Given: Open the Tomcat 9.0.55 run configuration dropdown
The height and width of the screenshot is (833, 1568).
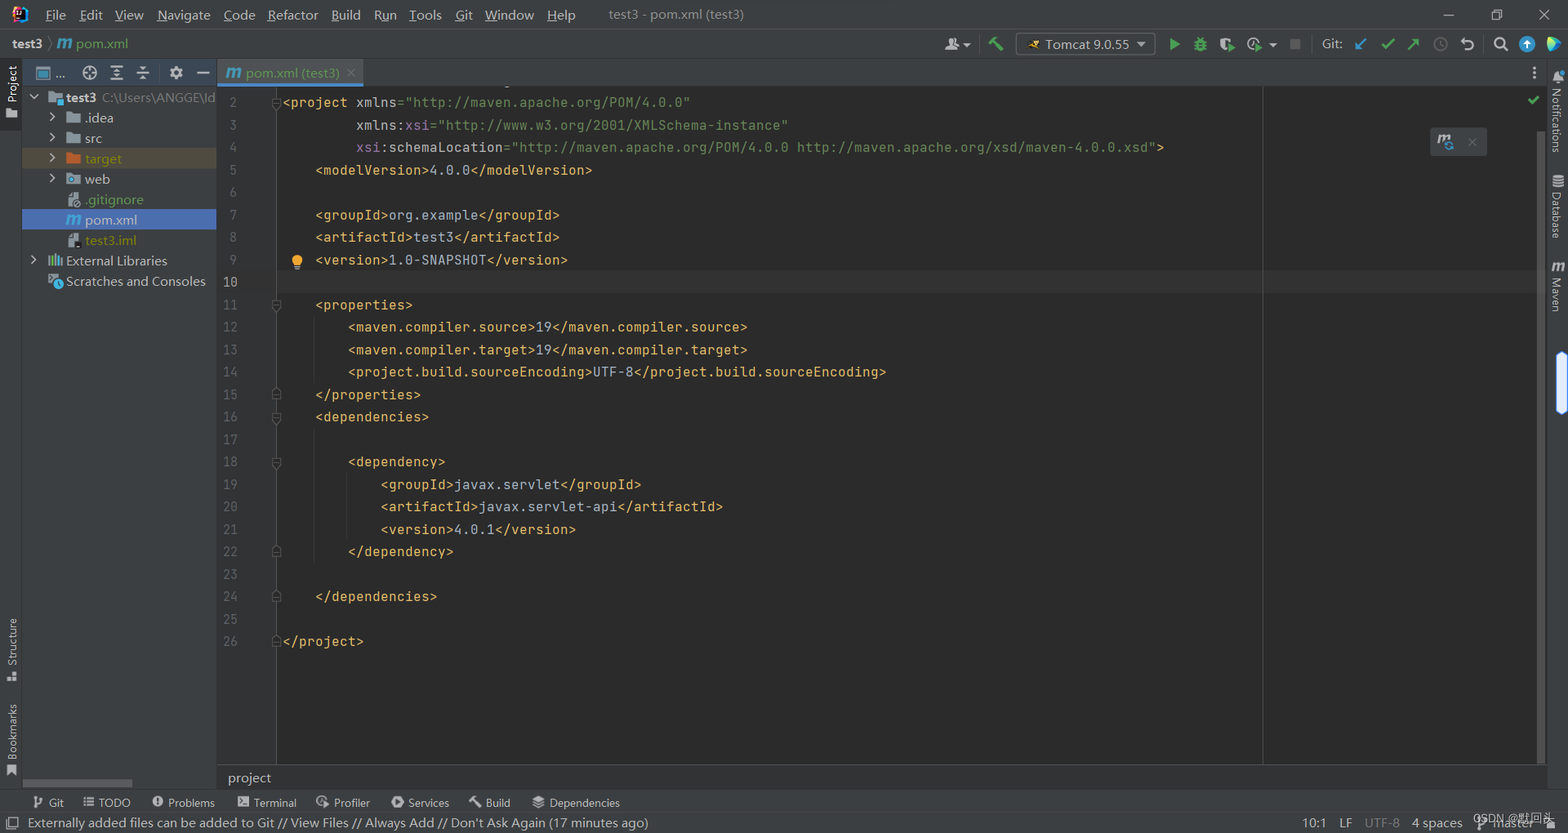Looking at the screenshot, I should point(1085,44).
